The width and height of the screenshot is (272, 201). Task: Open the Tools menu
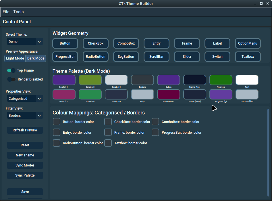pyautogui.click(x=18, y=12)
